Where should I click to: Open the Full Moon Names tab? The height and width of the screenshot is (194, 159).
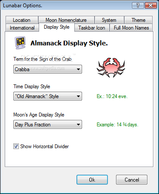tap(131, 28)
